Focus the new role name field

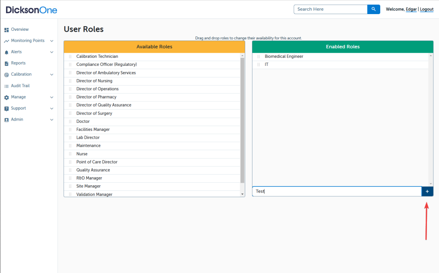click(x=337, y=191)
